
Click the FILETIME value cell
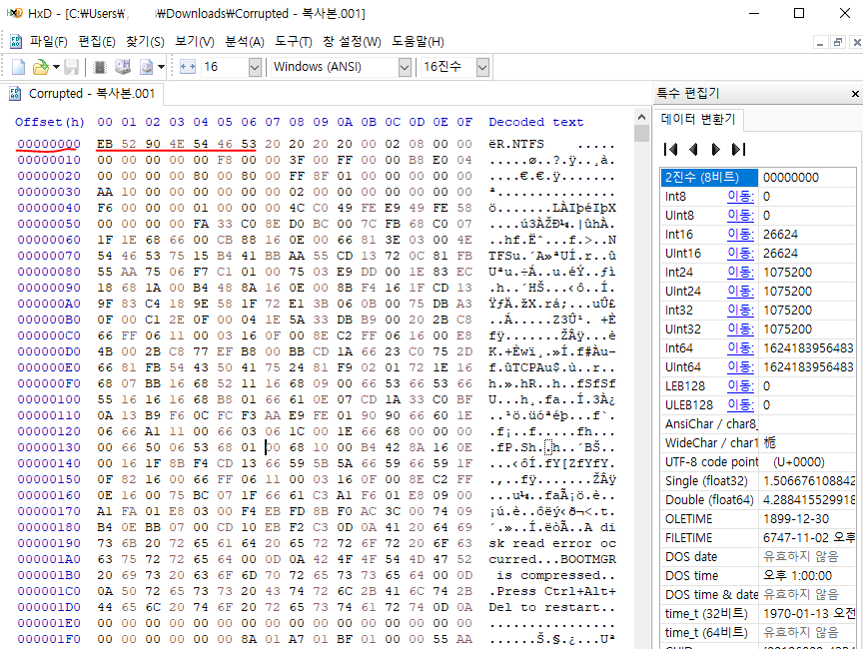pos(808,538)
